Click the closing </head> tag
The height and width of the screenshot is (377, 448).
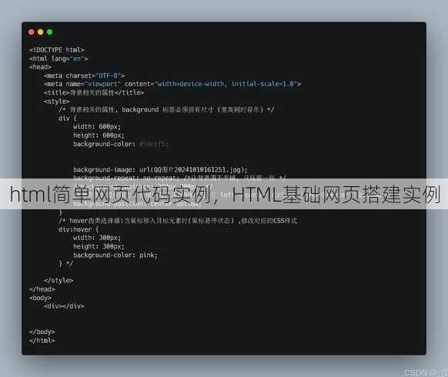(42, 289)
